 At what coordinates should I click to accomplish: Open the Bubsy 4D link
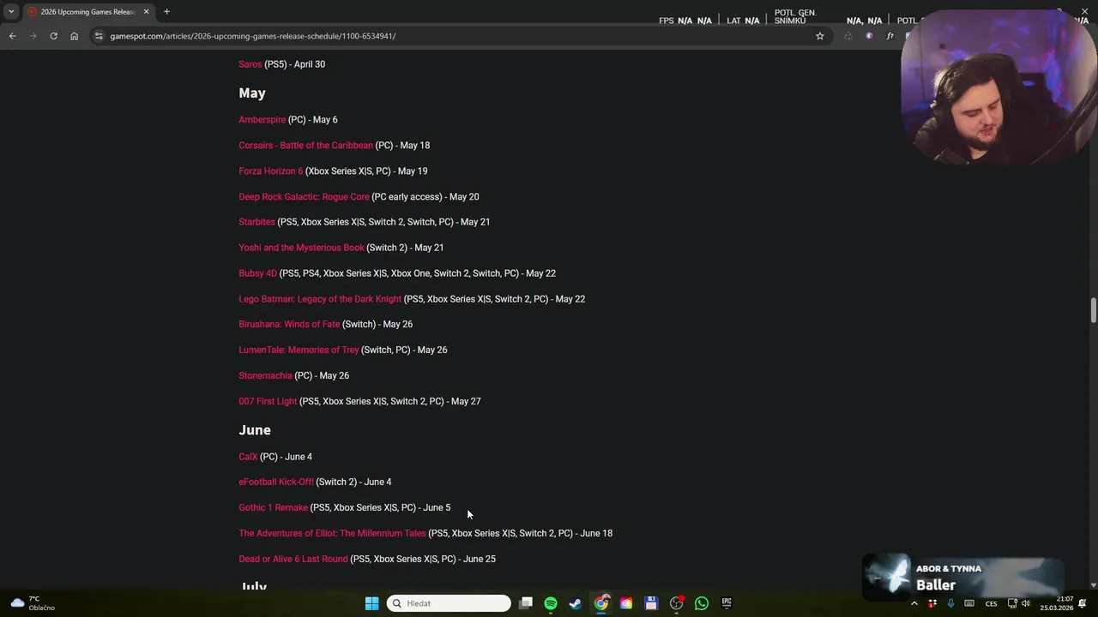(x=257, y=273)
